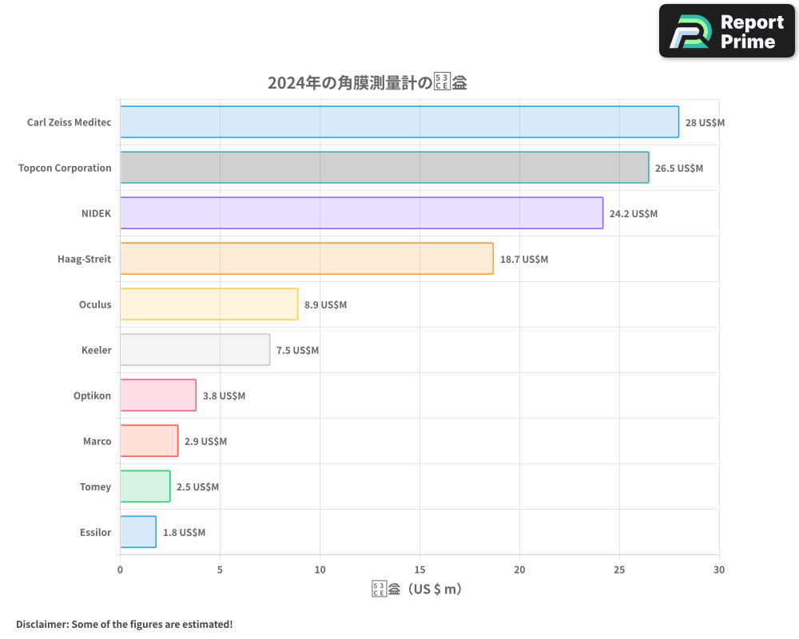
Task: Click the Marco bar
Action: [148, 441]
